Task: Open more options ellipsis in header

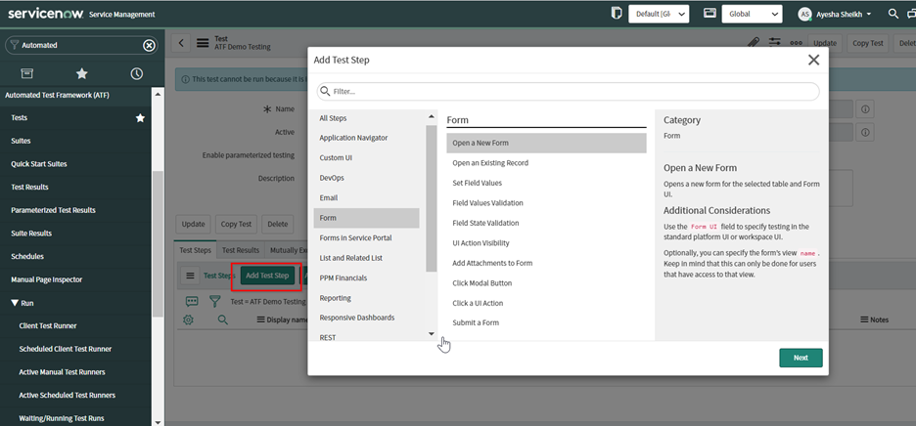Action: click(796, 43)
